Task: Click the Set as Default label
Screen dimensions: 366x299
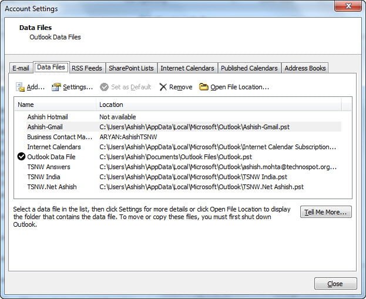Action: [x=131, y=87]
